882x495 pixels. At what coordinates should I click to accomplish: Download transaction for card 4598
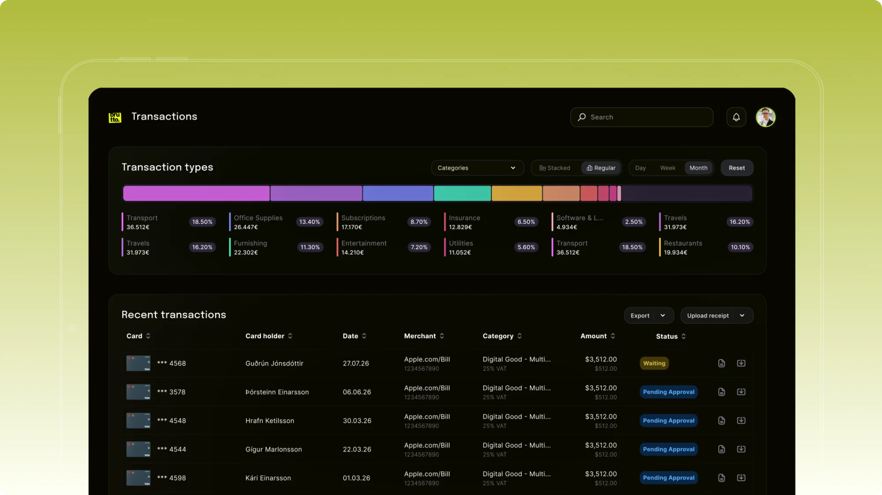tap(741, 477)
